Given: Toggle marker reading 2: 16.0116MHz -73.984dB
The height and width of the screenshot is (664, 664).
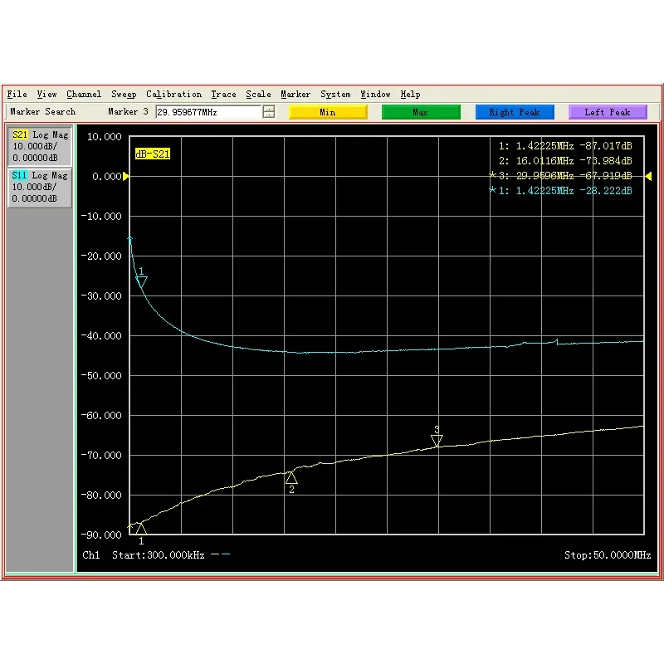Looking at the screenshot, I should [x=564, y=161].
